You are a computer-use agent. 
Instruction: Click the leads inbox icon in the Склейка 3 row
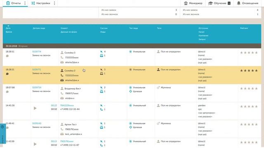(101, 55)
